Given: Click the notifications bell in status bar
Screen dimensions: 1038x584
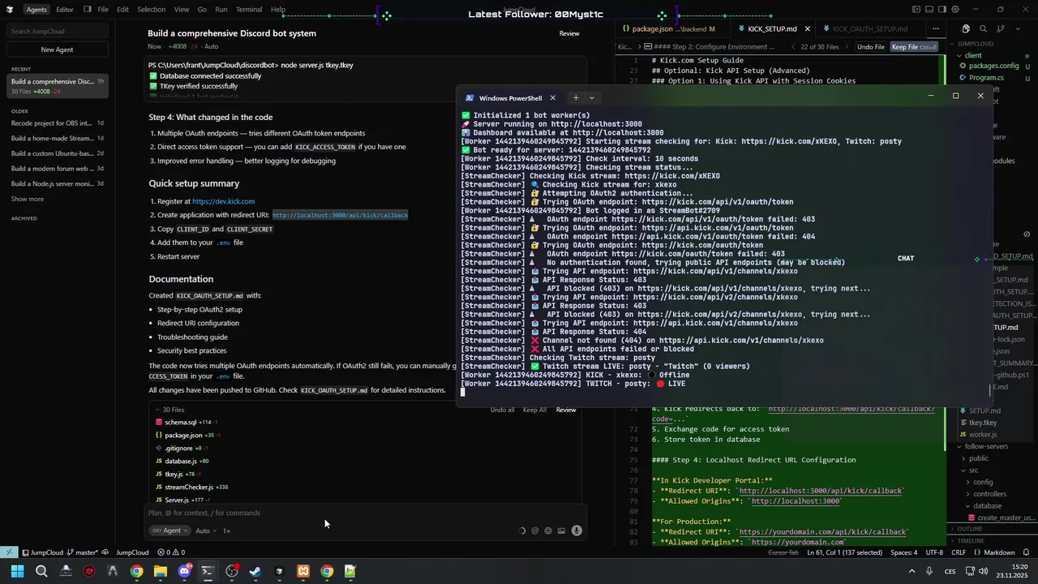Looking at the screenshot, I should point(1024,552).
